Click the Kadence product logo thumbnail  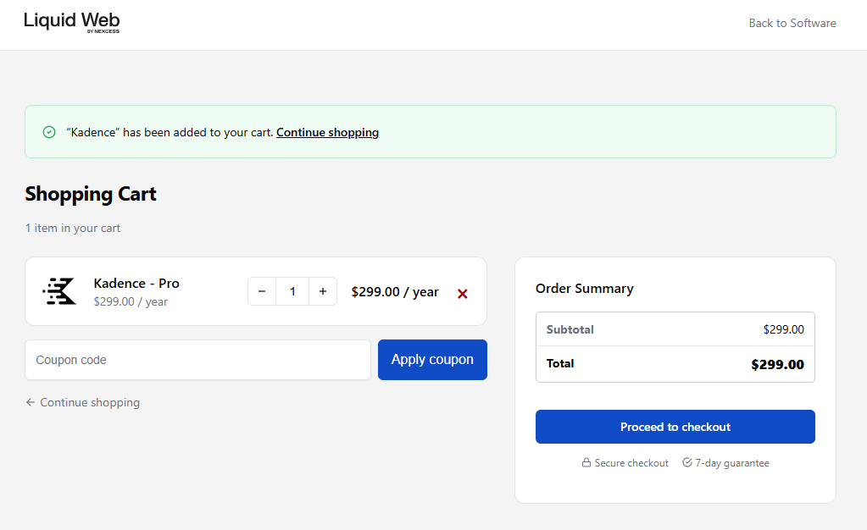(x=59, y=291)
